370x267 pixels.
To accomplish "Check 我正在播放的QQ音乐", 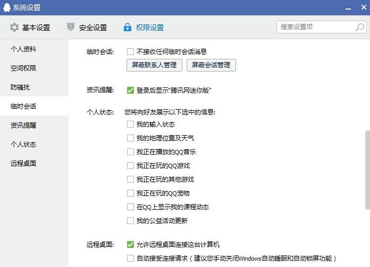I will (130, 152).
